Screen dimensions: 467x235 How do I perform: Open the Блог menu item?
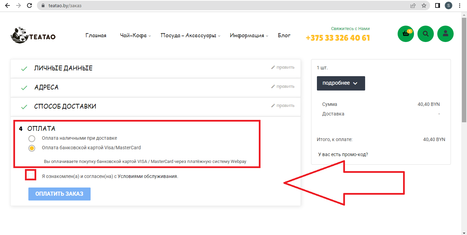click(284, 36)
